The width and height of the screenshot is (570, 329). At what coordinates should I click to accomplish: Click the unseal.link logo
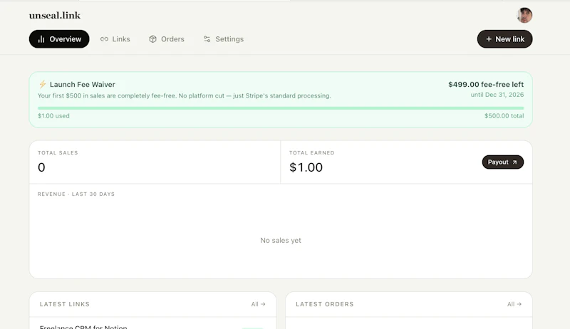click(55, 15)
